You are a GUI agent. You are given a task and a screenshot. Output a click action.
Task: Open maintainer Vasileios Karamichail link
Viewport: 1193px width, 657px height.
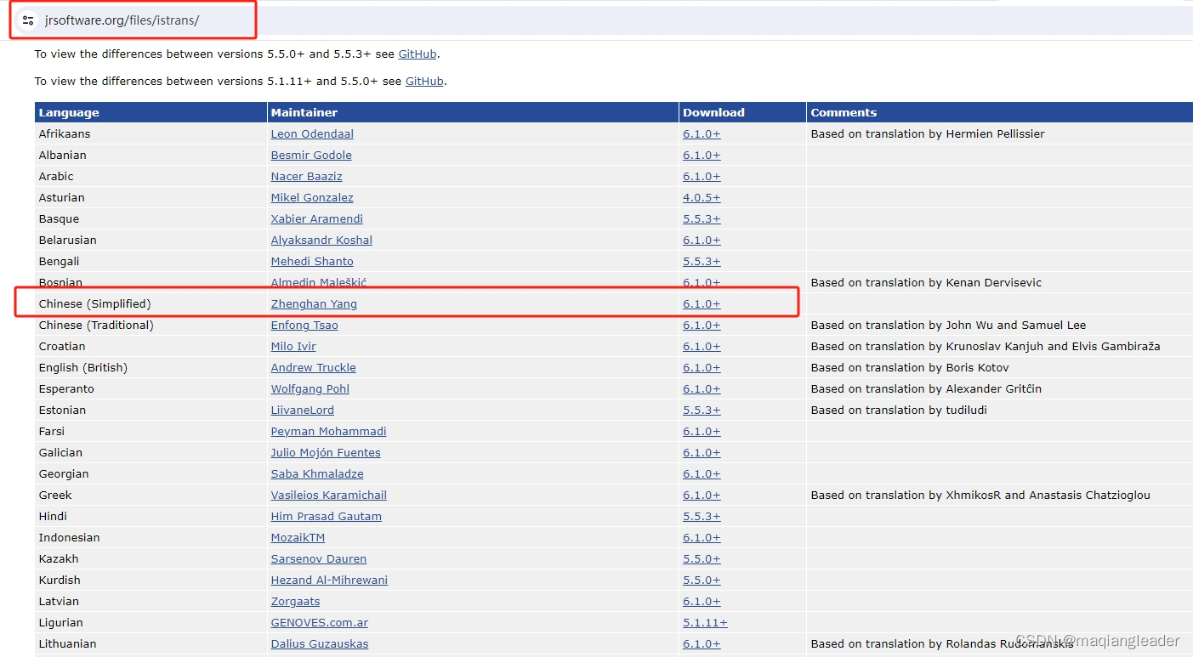329,495
